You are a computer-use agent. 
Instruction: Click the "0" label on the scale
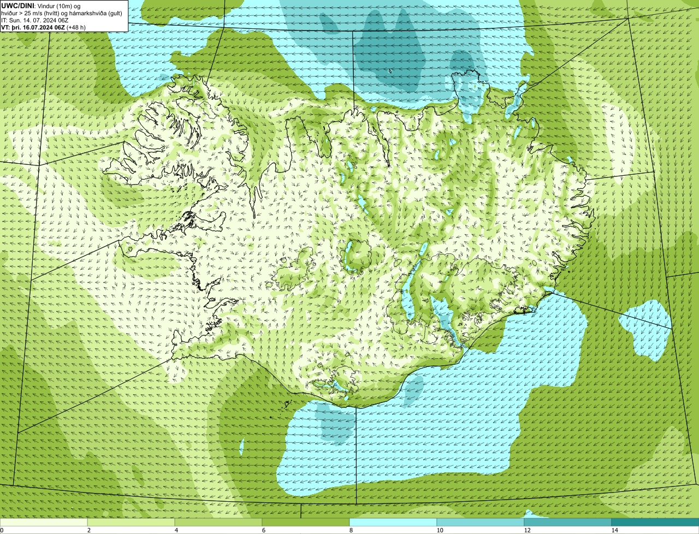coord(2,530)
